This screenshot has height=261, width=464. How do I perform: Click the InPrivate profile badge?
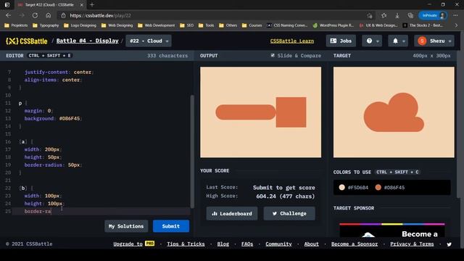(x=433, y=15)
